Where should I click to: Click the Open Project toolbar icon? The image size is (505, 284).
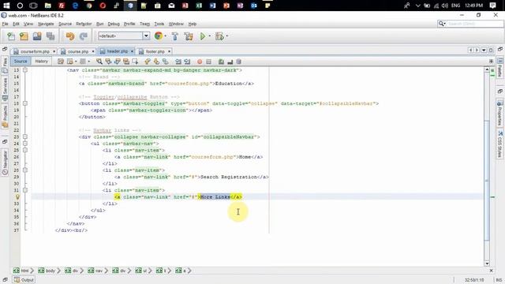[x=37, y=36]
